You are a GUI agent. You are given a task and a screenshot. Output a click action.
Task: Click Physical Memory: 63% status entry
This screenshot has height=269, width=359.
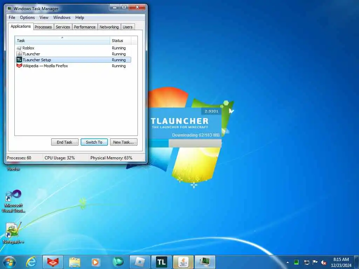pos(111,158)
